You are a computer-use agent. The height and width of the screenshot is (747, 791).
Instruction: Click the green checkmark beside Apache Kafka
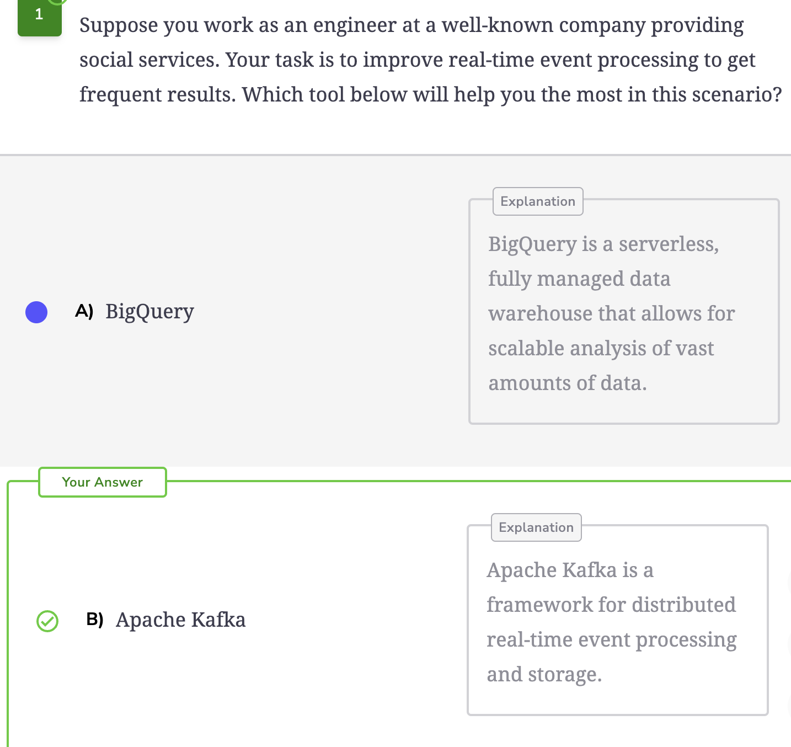click(x=47, y=621)
